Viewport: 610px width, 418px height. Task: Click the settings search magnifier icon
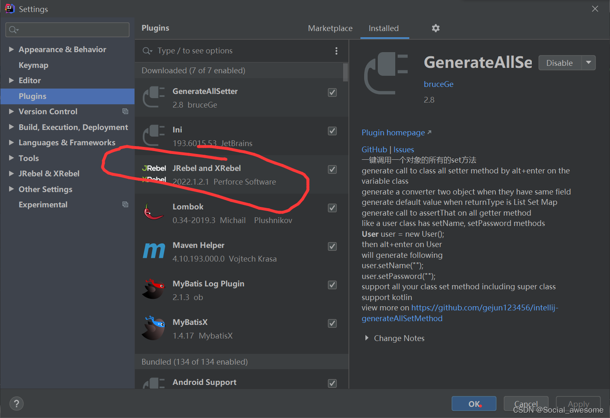(14, 30)
